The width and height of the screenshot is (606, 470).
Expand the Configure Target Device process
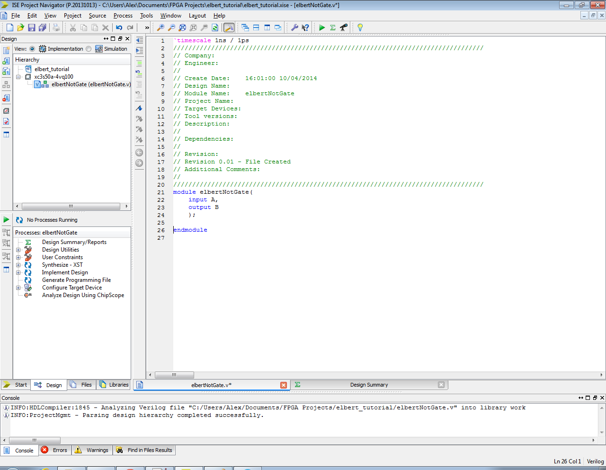coord(18,288)
